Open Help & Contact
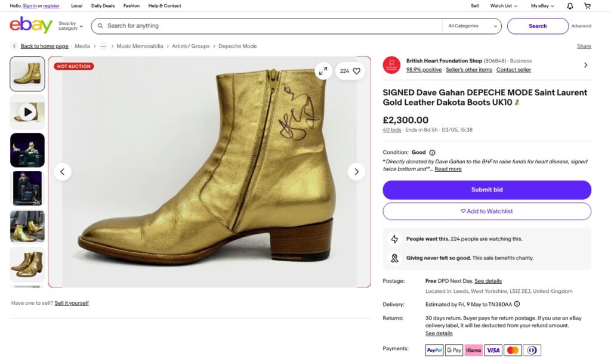611x362 pixels. click(x=165, y=6)
